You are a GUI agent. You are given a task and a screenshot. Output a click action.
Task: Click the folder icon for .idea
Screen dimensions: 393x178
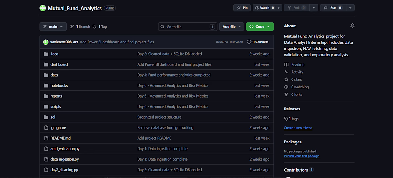[x=46, y=54]
